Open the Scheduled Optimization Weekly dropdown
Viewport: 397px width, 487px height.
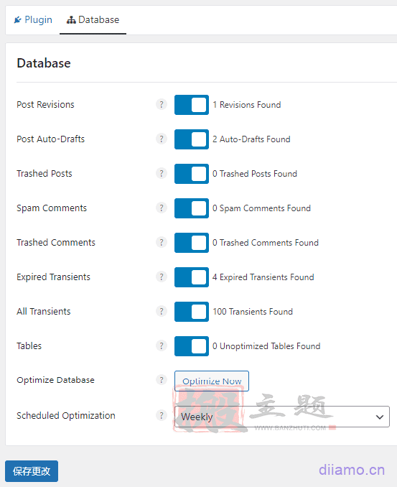[x=282, y=417]
